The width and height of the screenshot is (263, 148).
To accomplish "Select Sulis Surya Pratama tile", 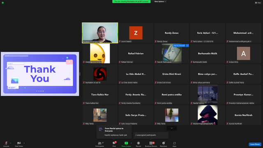I will click(136, 115).
